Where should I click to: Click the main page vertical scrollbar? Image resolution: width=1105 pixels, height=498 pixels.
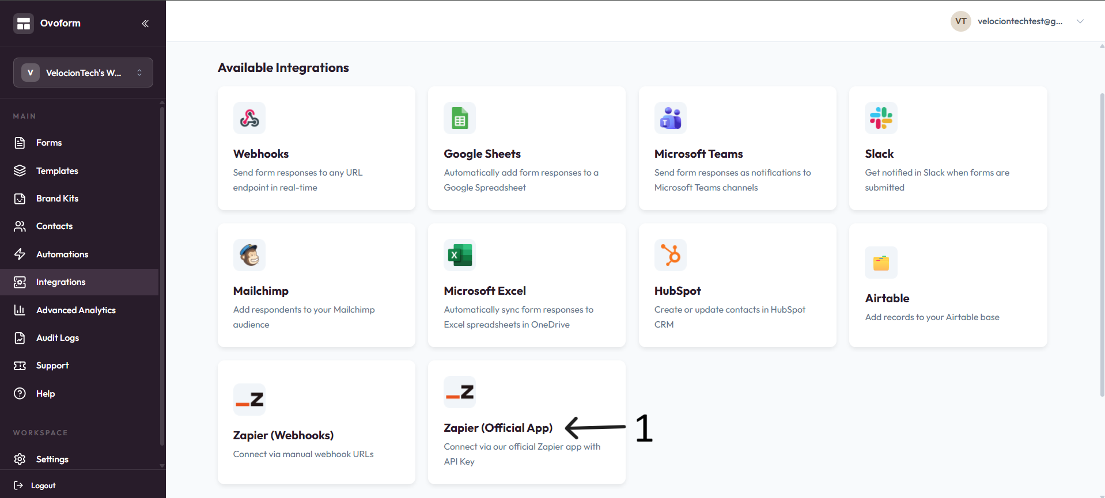coord(1102,245)
